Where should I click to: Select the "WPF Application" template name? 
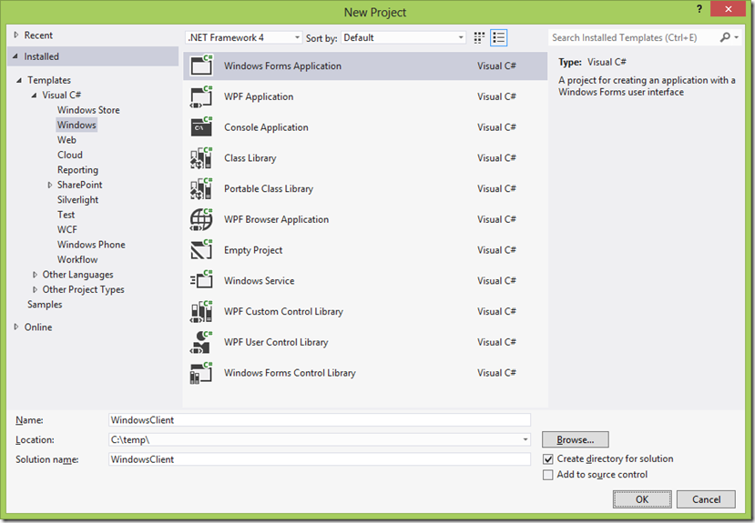(259, 96)
